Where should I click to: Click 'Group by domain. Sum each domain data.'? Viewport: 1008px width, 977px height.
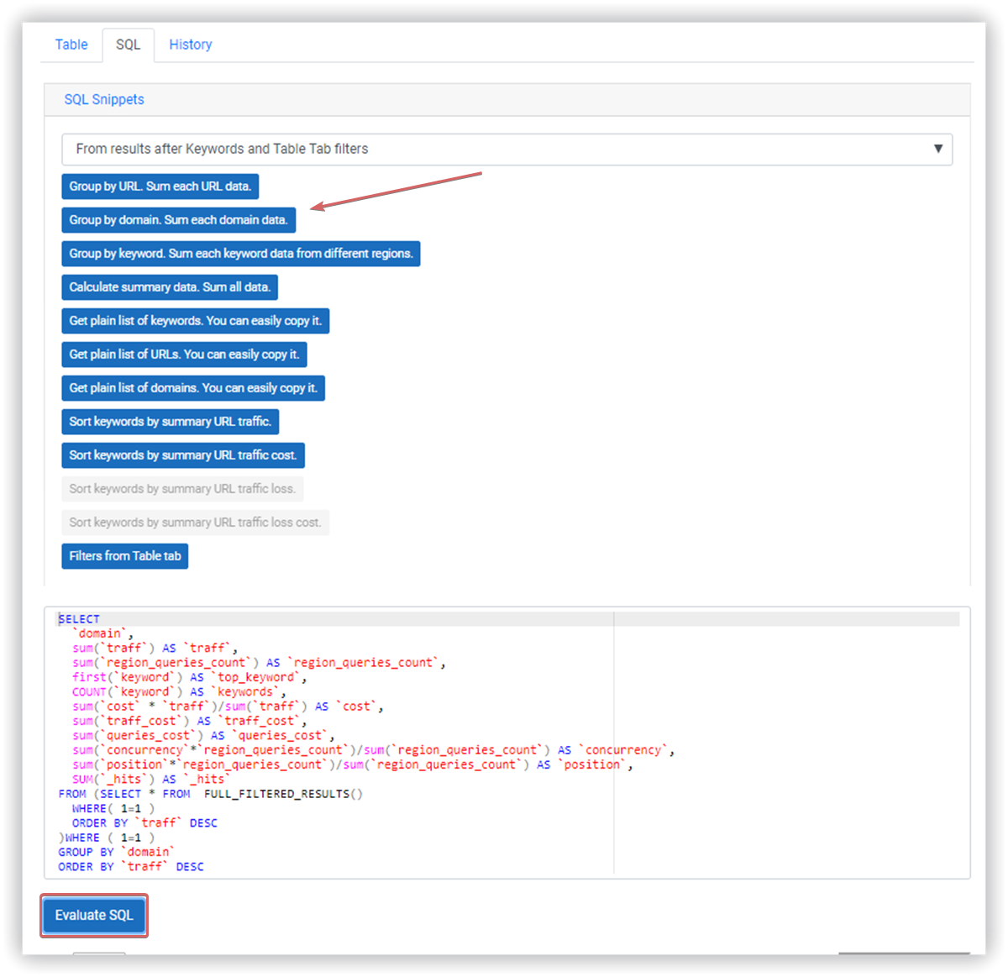179,220
